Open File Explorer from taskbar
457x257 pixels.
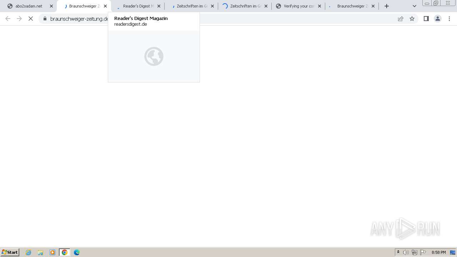click(40, 252)
